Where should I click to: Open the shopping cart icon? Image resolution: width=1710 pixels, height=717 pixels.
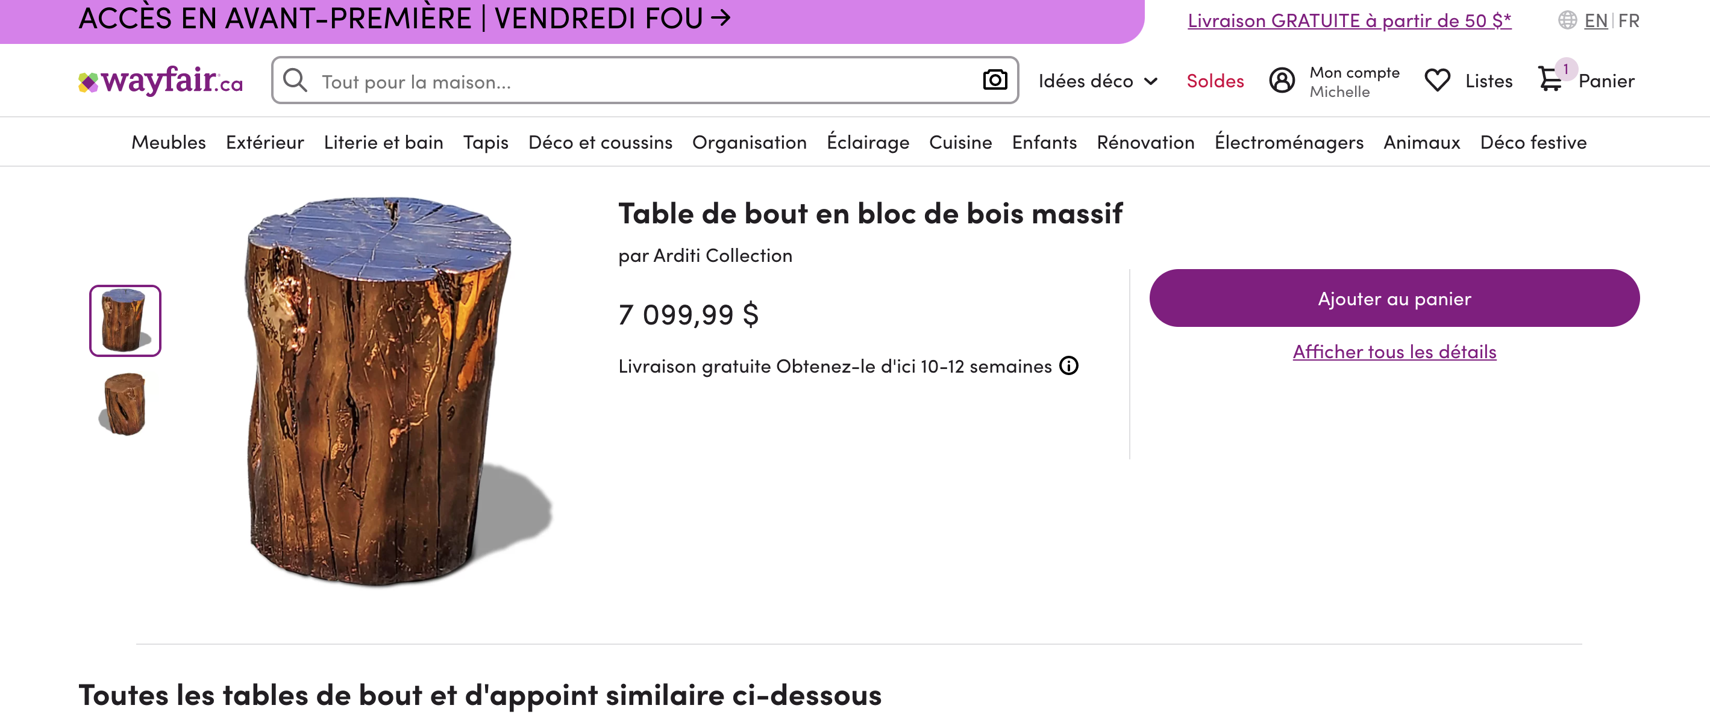coord(1551,79)
